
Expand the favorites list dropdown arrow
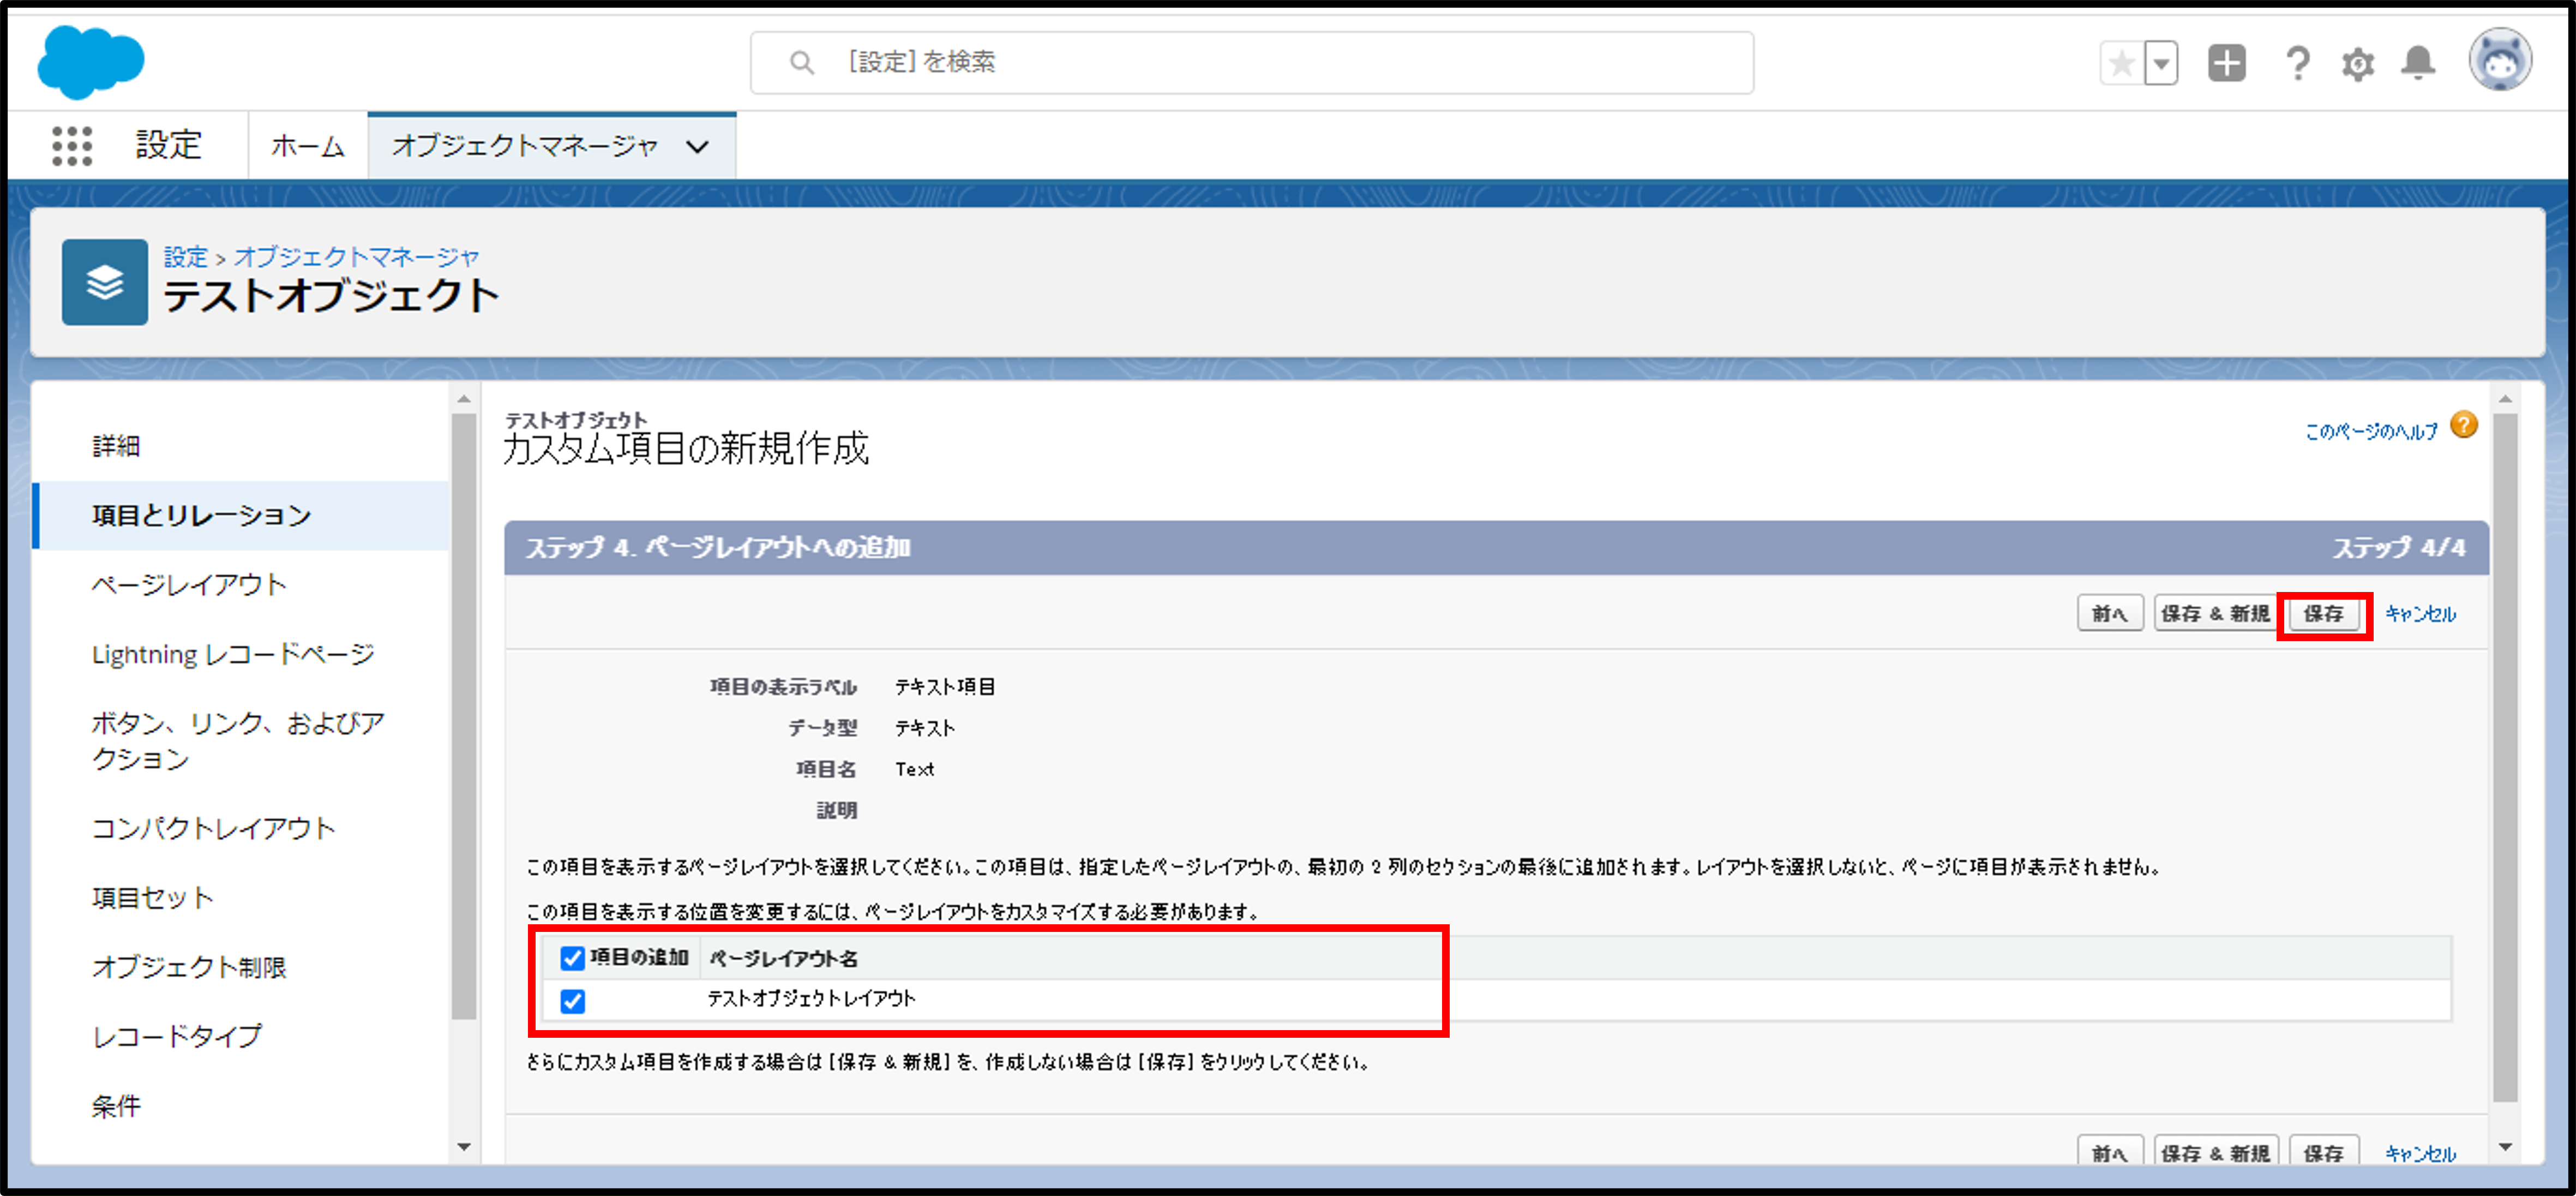tap(2161, 64)
